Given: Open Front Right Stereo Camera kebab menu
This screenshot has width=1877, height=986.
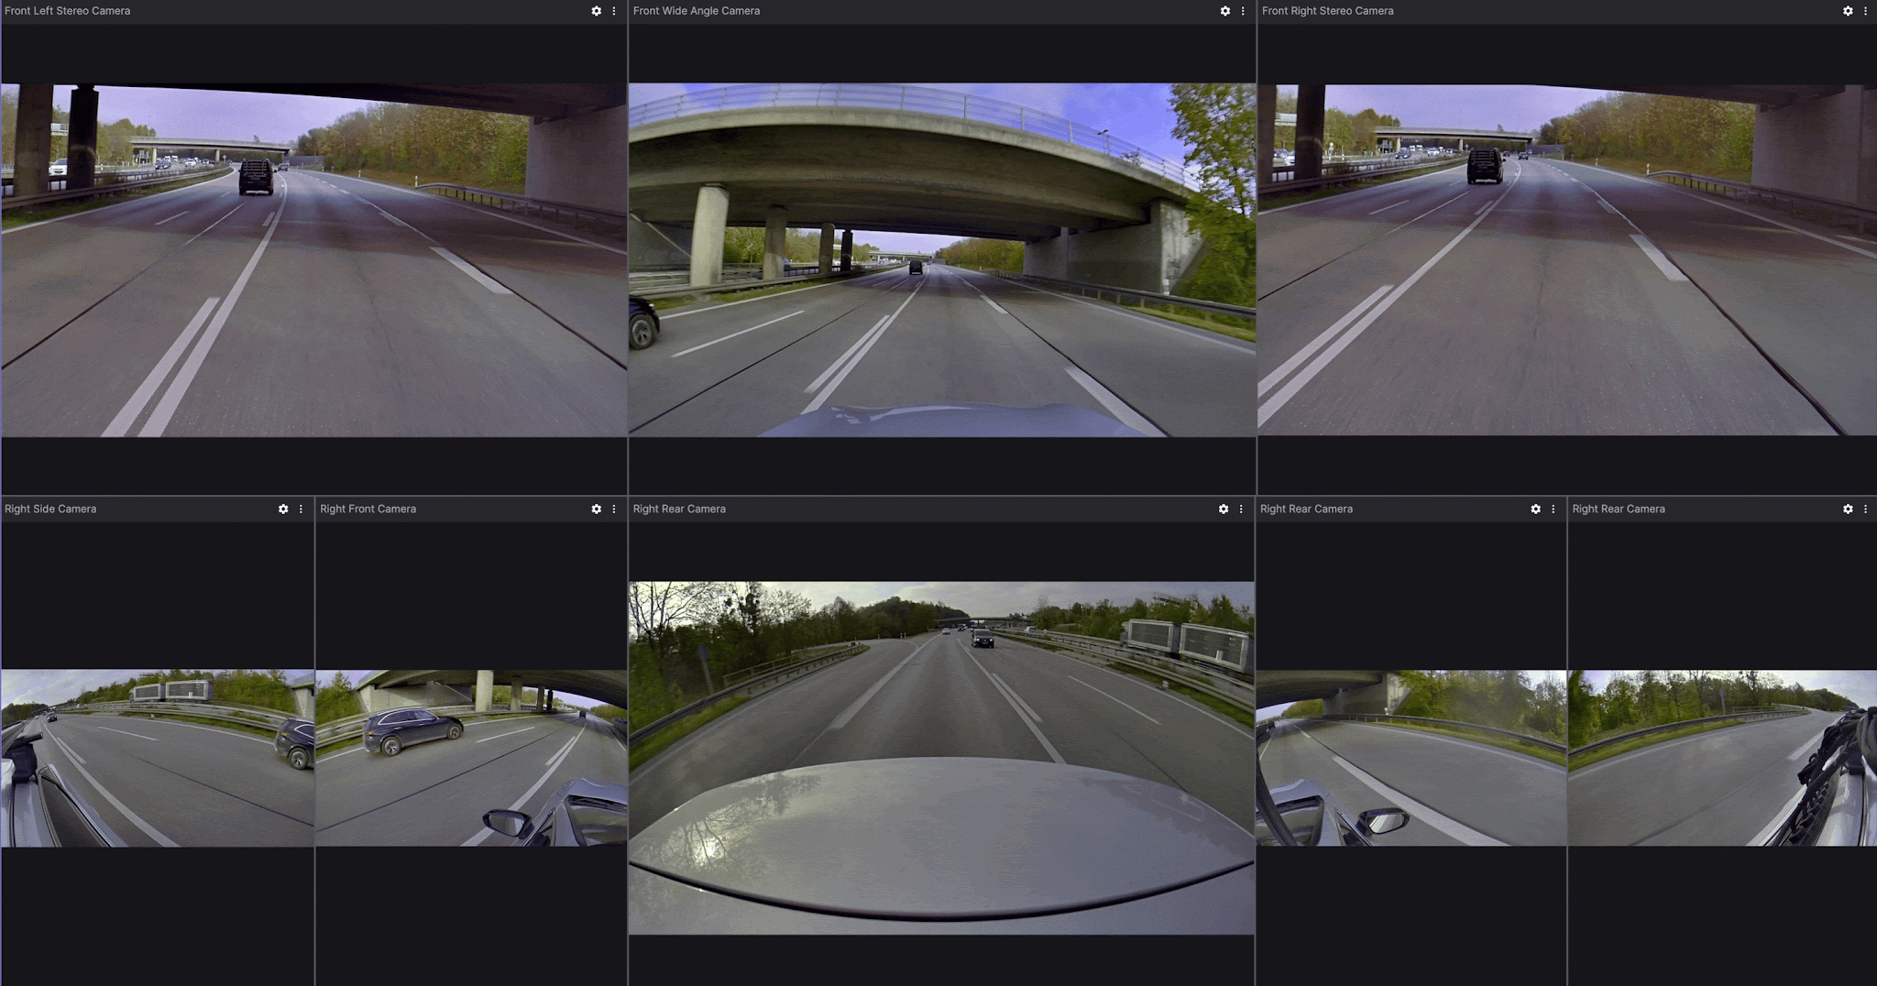Looking at the screenshot, I should coord(1865,11).
